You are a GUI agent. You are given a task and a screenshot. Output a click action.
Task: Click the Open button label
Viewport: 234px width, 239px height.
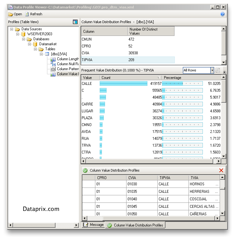(18, 14)
